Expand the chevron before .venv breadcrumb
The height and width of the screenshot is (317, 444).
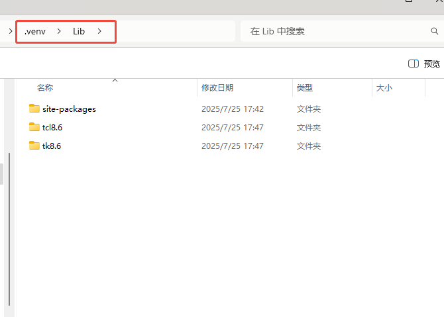tap(11, 31)
